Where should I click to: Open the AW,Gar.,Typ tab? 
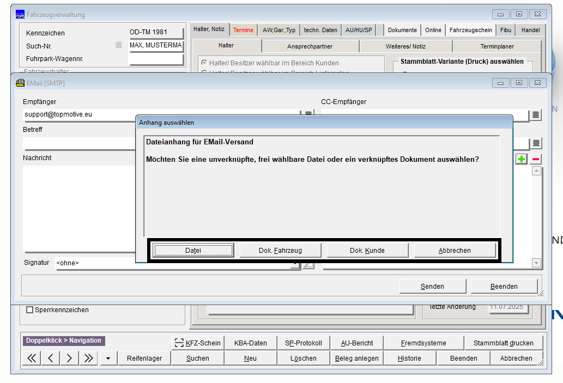coord(279,30)
